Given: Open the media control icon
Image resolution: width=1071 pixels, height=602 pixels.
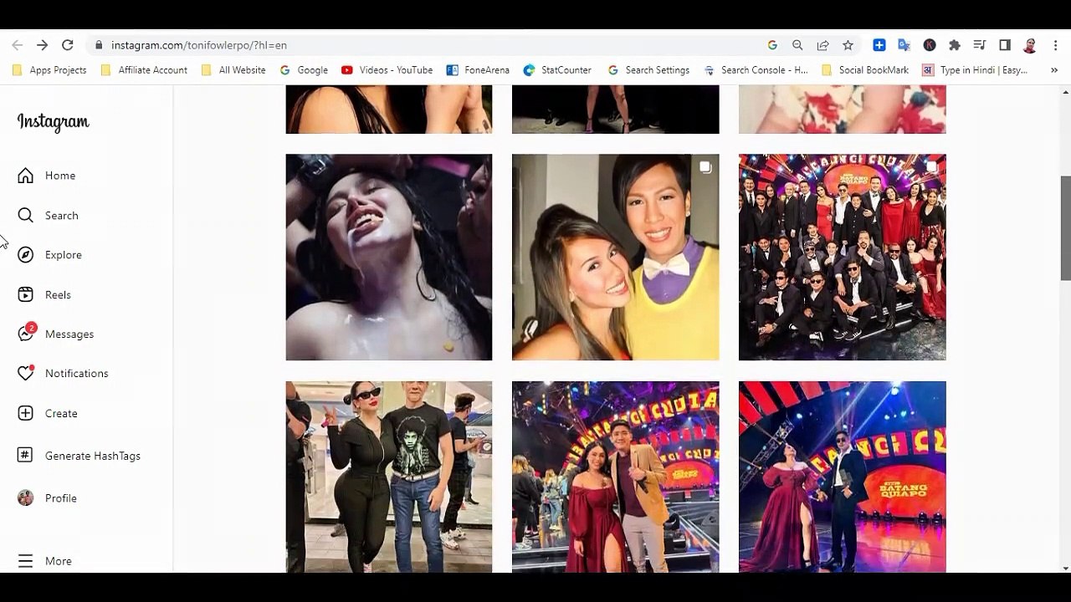Looking at the screenshot, I should (980, 45).
